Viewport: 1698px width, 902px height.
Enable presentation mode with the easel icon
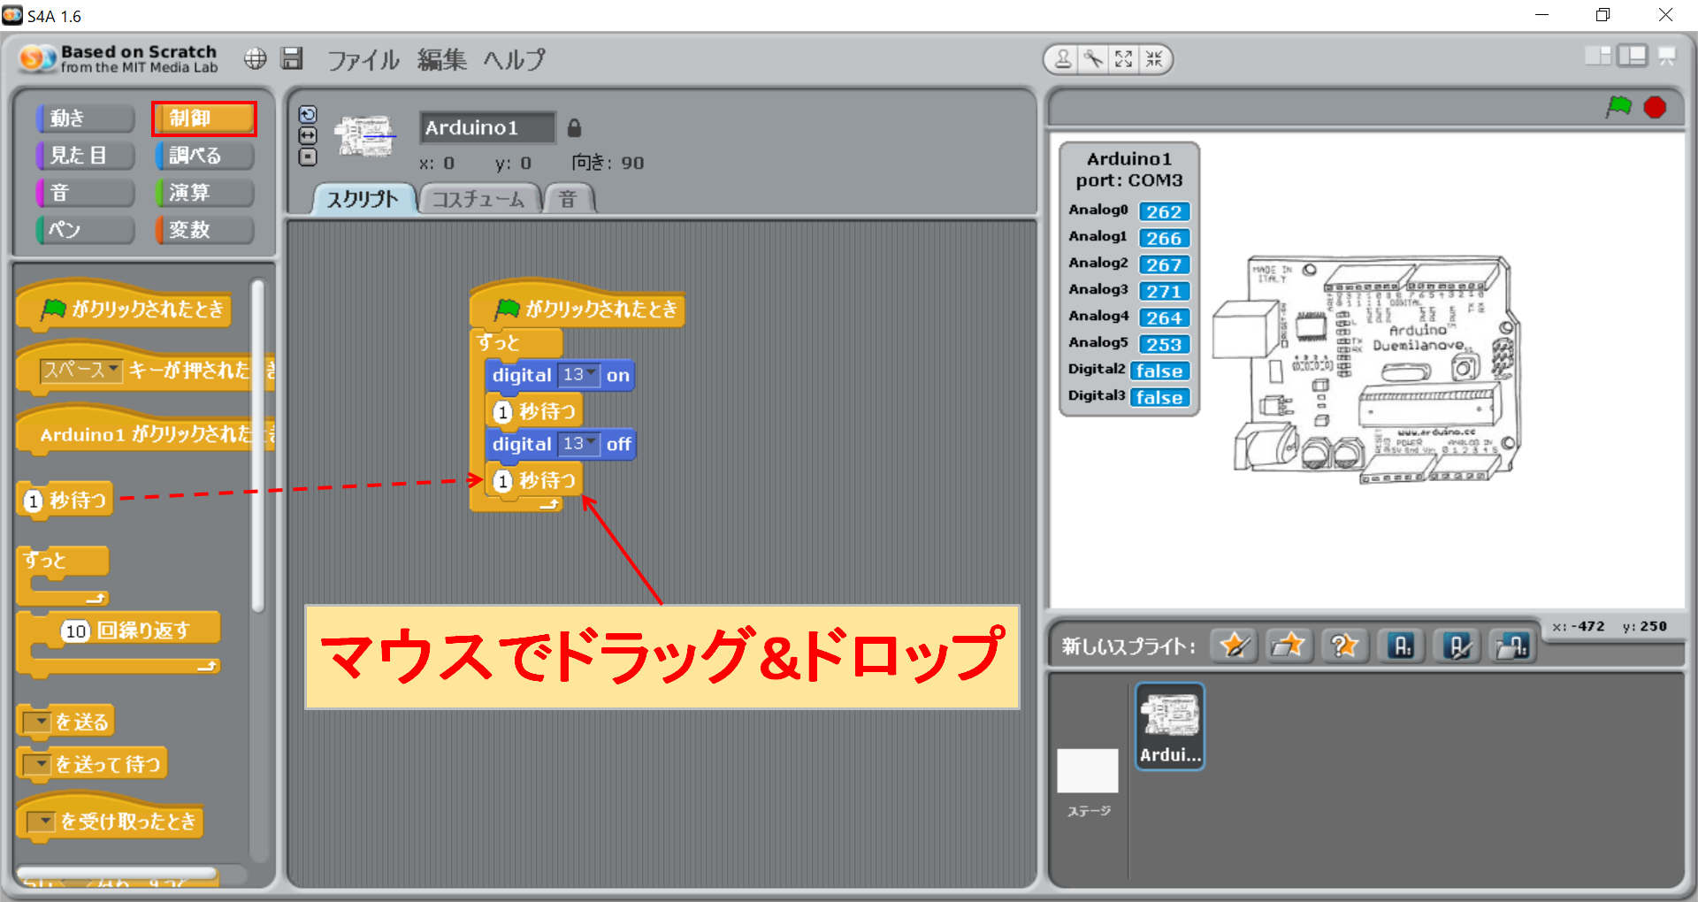(x=1666, y=55)
